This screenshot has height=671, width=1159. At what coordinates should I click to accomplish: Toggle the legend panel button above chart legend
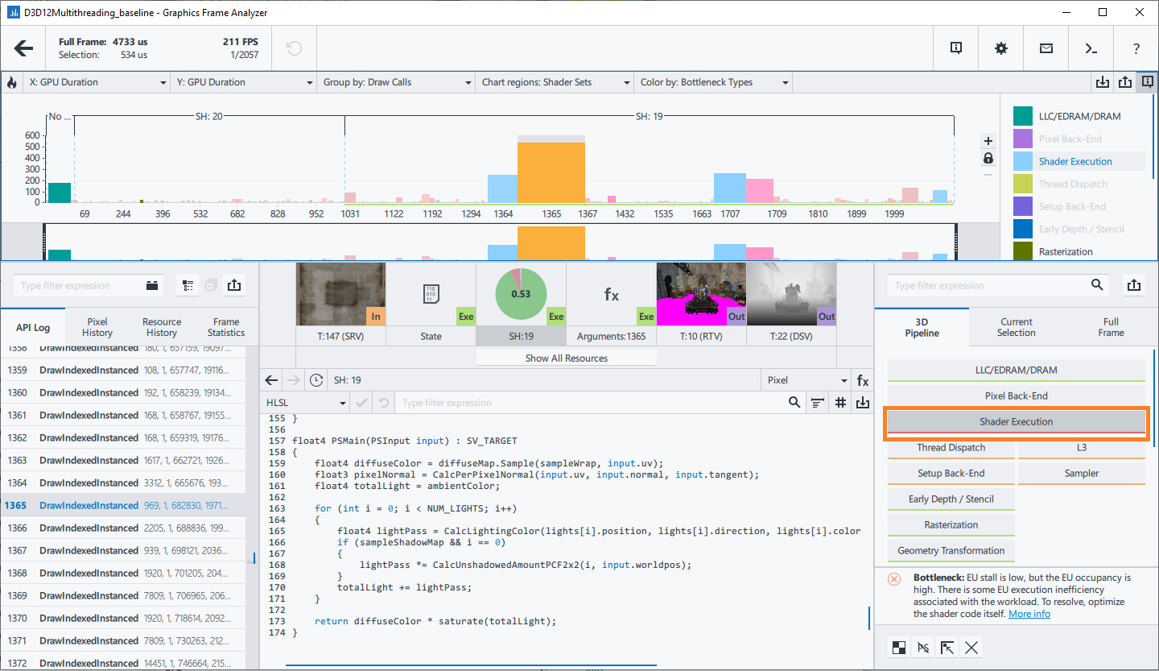click(1147, 82)
